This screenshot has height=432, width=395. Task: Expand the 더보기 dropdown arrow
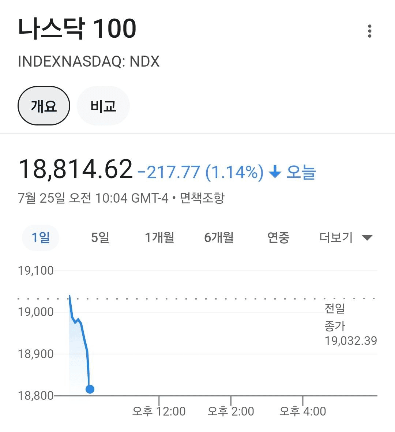point(367,237)
